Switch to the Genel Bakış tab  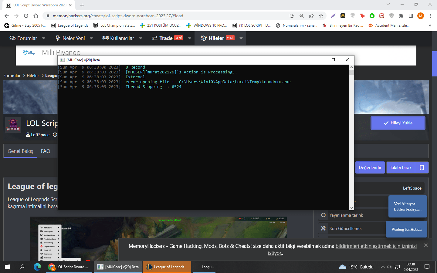20,151
